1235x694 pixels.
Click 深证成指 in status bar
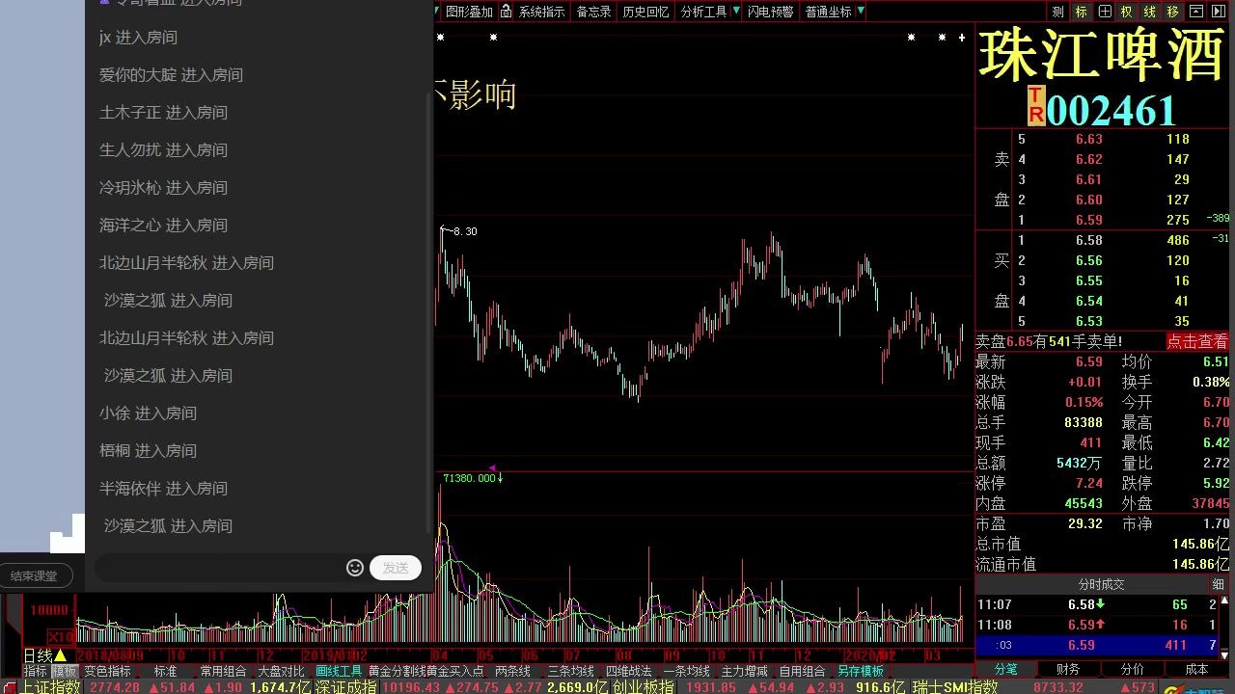pos(345,687)
